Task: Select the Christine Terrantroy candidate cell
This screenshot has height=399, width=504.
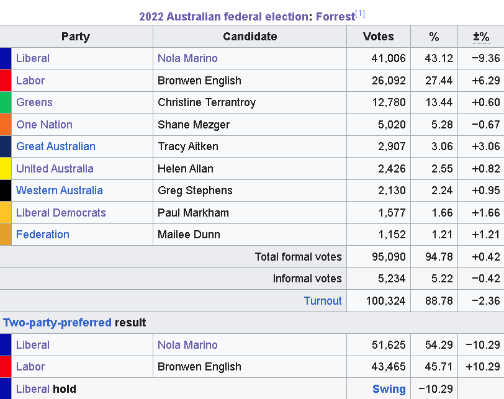Action: pos(250,102)
